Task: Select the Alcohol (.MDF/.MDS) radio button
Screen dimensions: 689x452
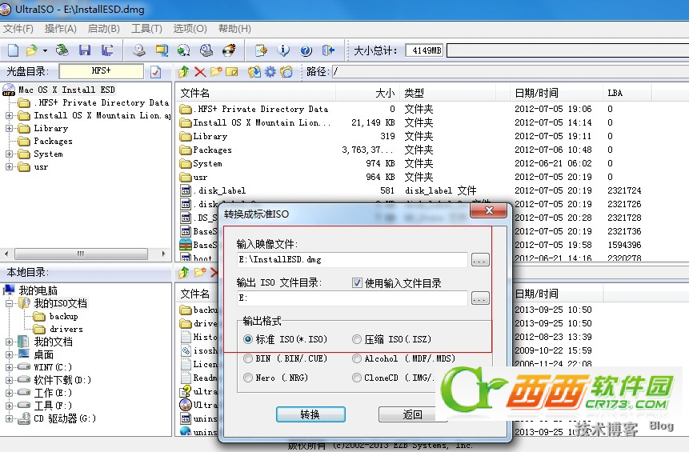Action: click(x=357, y=358)
